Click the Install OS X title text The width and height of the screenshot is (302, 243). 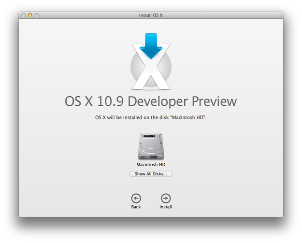click(151, 15)
